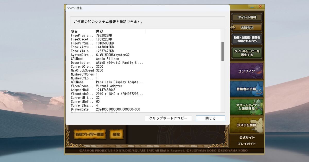The width and height of the screenshot is (309, 162).
Task: Select the システム情報 launcher button
Action: pyautogui.click(x=246, y=125)
